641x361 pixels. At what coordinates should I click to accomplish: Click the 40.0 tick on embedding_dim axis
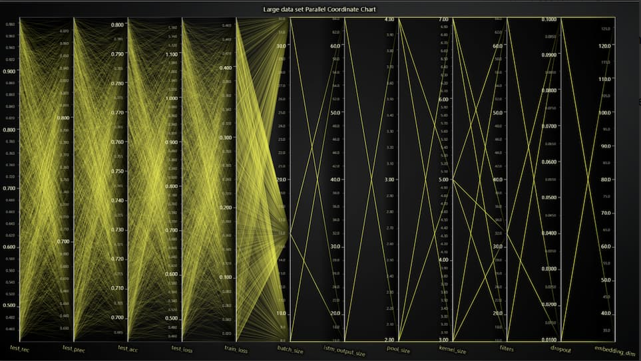coord(606,314)
